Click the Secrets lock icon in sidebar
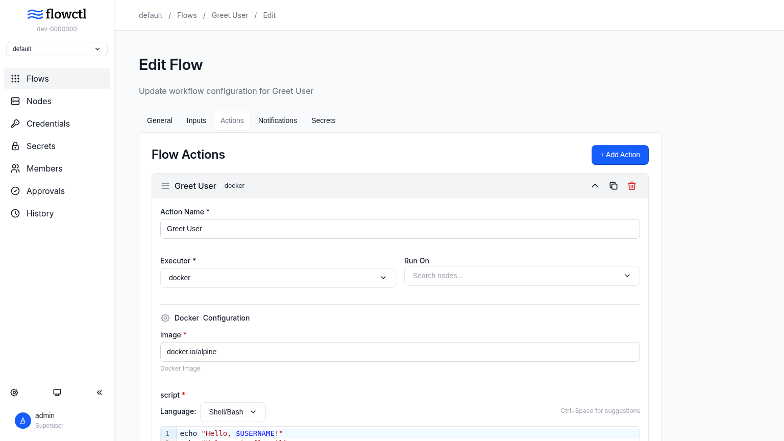This screenshot has height=441, width=784. click(15, 146)
